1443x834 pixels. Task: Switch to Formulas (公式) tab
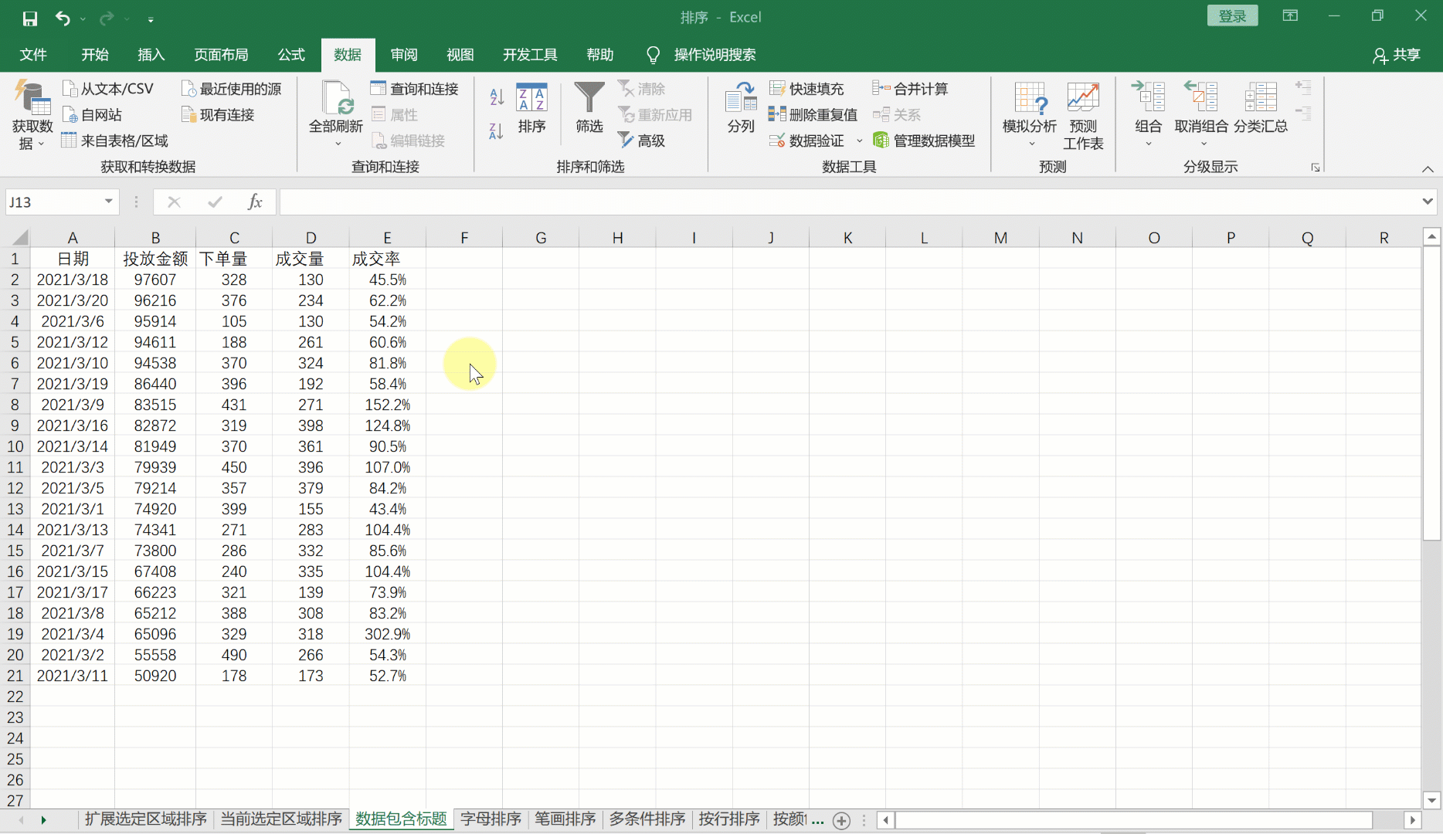(x=291, y=55)
